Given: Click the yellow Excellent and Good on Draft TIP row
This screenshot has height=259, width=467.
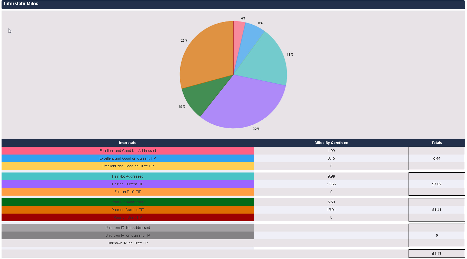Looking at the screenshot, I should click(127, 166).
